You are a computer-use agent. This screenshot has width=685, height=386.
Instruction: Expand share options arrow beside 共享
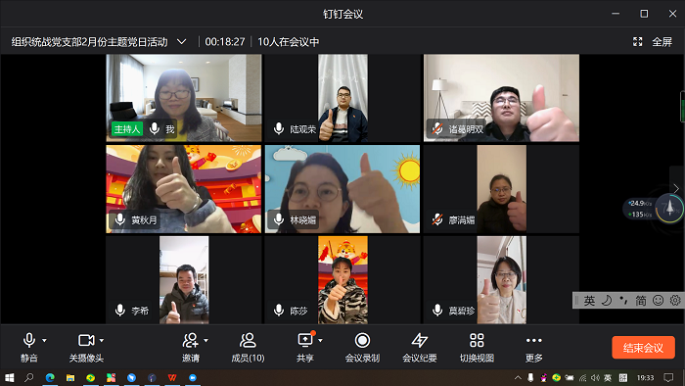coord(320,340)
